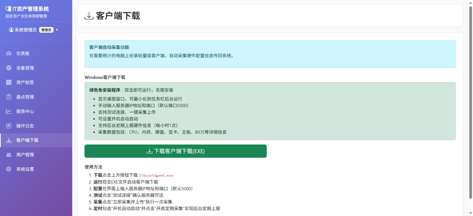The width and height of the screenshot is (473, 216).
Task: Expand the 系统管理员 user dropdown caret
Action: coord(57,30)
